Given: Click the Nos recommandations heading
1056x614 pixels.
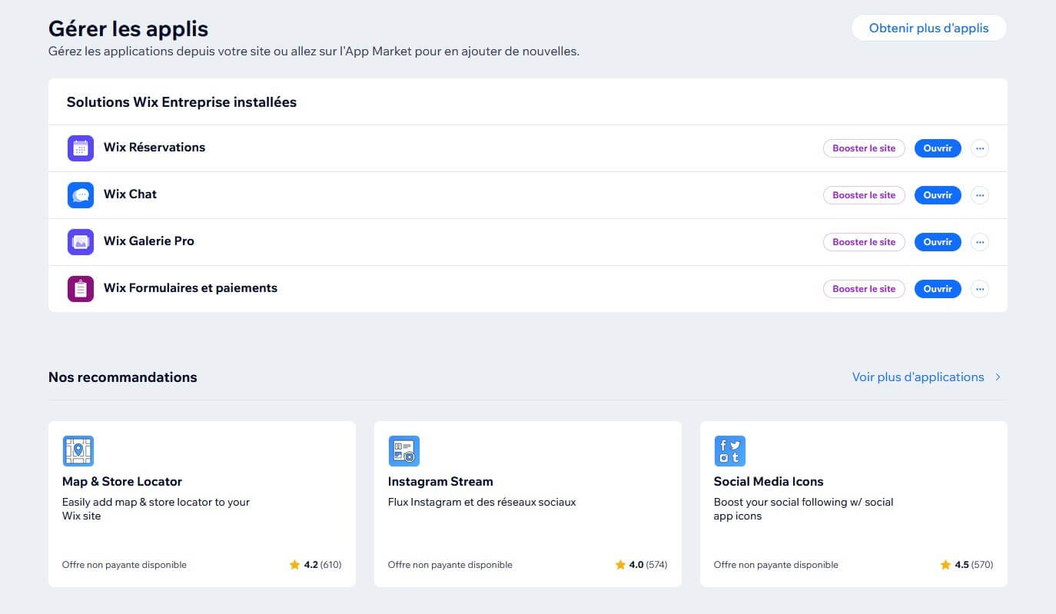Looking at the screenshot, I should tap(123, 377).
